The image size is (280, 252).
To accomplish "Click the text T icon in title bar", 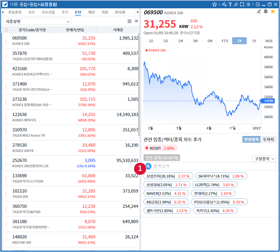I will 230,5.
